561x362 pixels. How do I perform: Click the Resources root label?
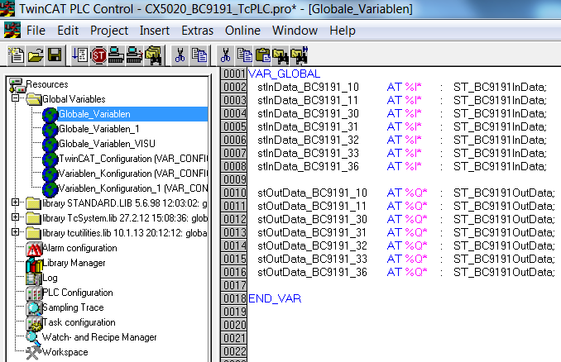click(47, 84)
